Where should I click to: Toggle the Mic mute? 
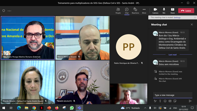point(164,11)
